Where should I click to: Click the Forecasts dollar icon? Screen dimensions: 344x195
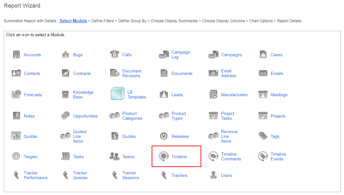[x=16, y=95]
